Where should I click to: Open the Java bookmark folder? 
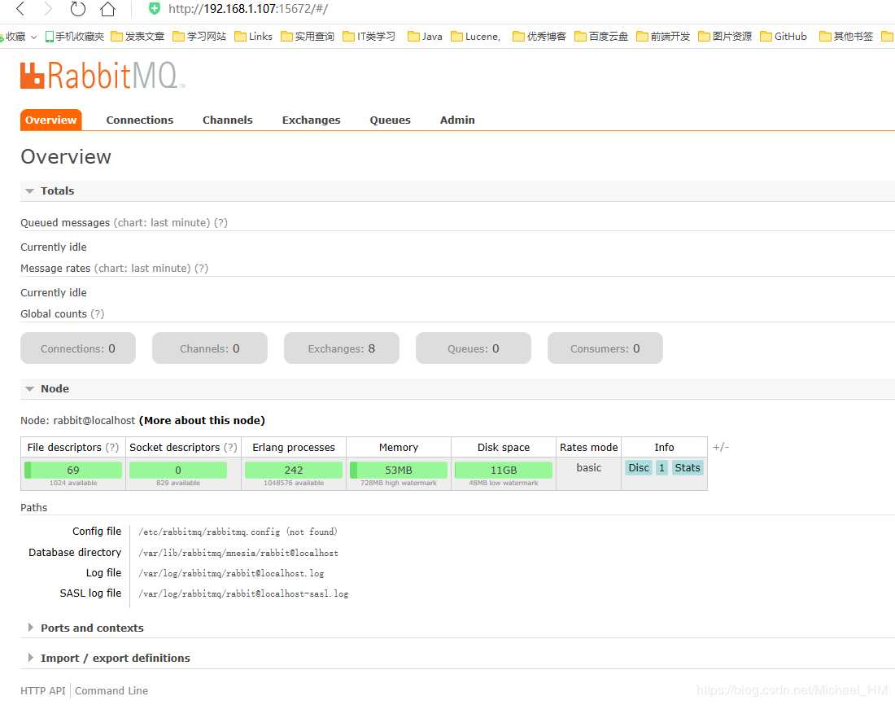pos(425,37)
